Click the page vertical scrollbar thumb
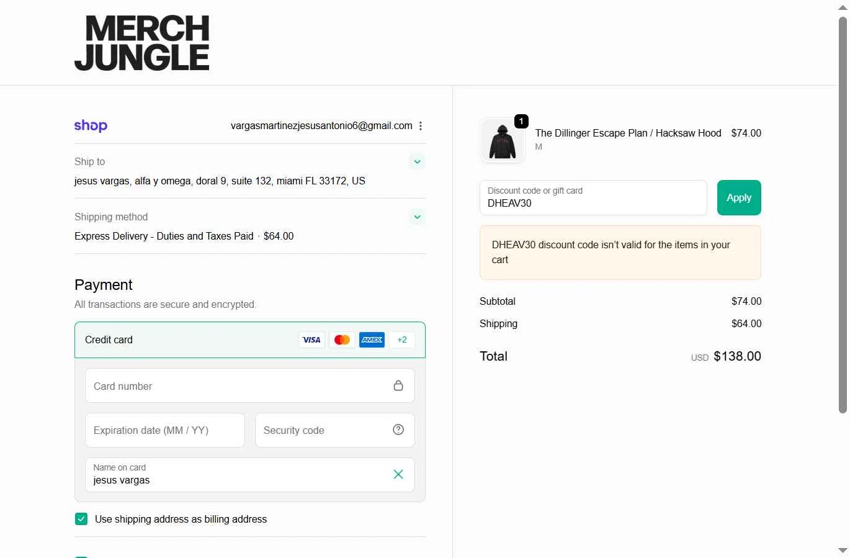The width and height of the screenshot is (850, 558). click(843, 214)
